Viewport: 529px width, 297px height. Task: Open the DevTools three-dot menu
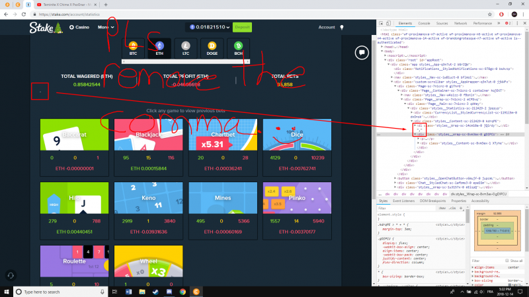518,23
